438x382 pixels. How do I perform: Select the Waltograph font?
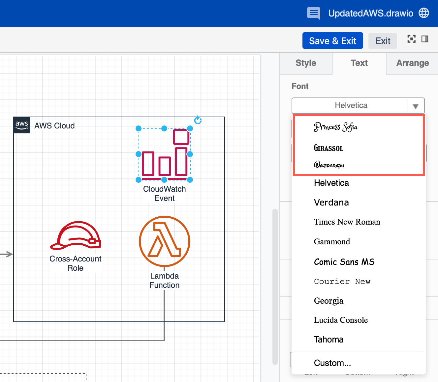click(x=329, y=165)
